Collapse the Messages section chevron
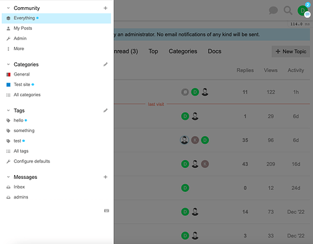Viewport: 313px width, 244px height. 8,177
